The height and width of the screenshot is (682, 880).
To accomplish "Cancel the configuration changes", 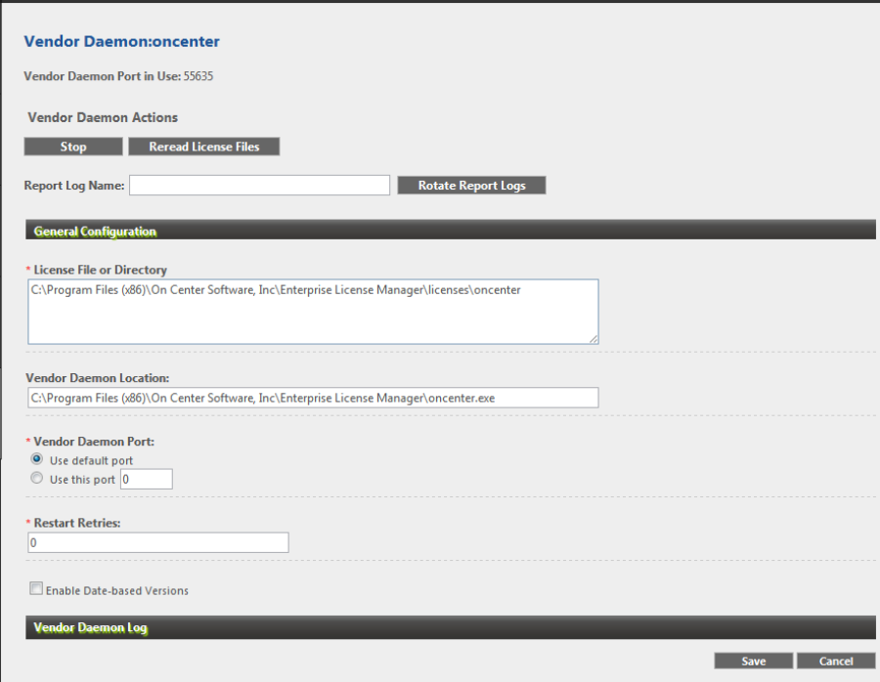I will click(x=836, y=661).
